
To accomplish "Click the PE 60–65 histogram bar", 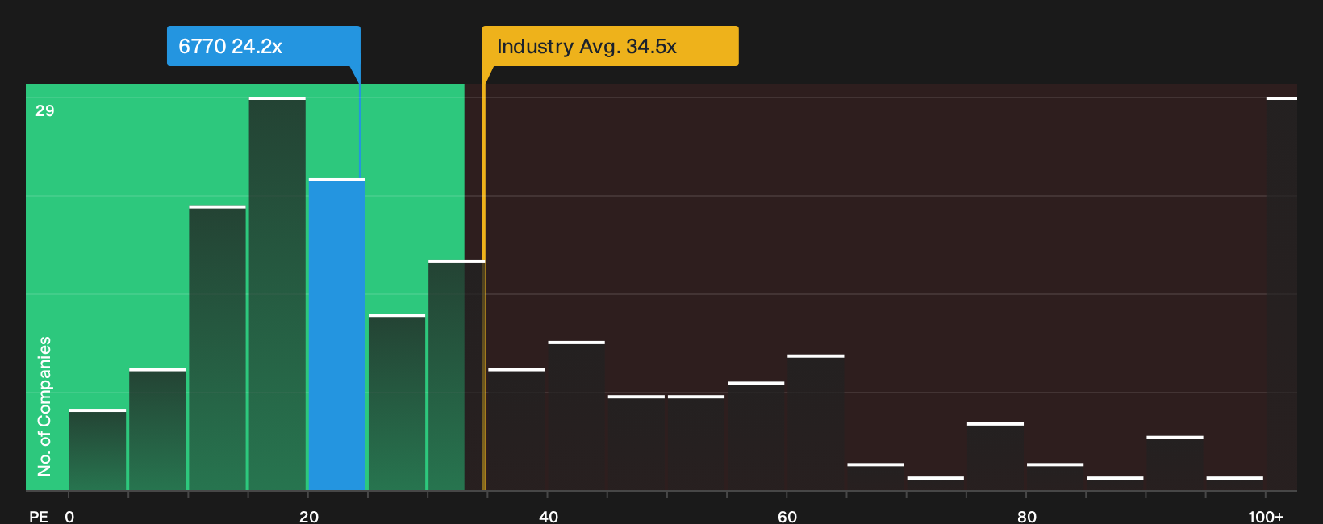I will pos(816,422).
